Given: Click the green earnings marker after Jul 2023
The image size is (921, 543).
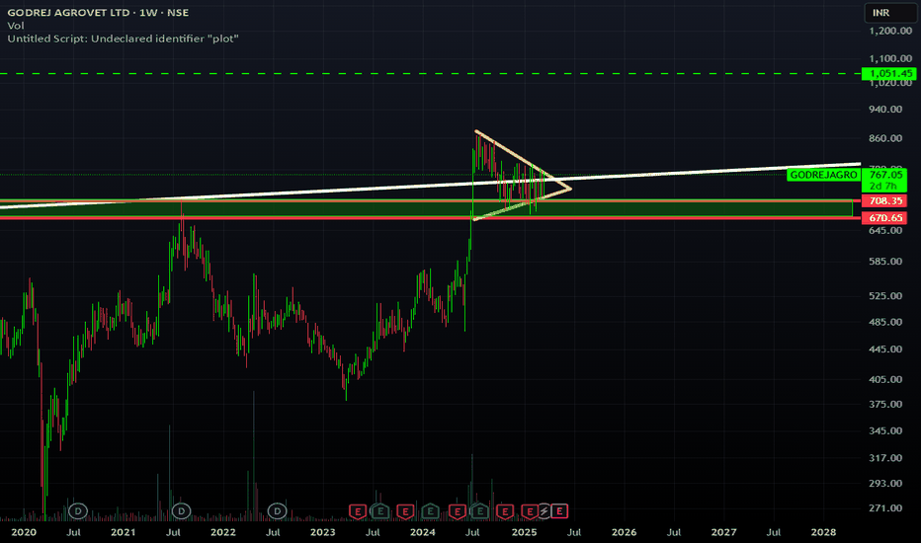Looking at the screenshot, I should (380, 511).
